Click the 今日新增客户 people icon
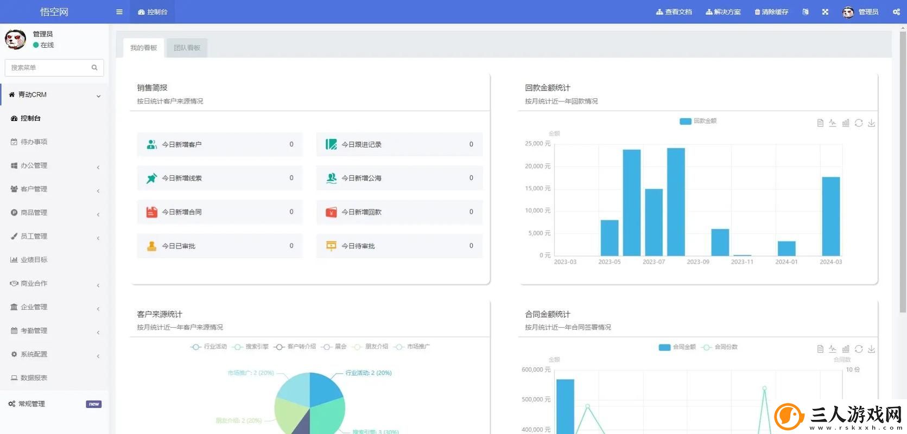The width and height of the screenshot is (907, 434). pos(152,144)
